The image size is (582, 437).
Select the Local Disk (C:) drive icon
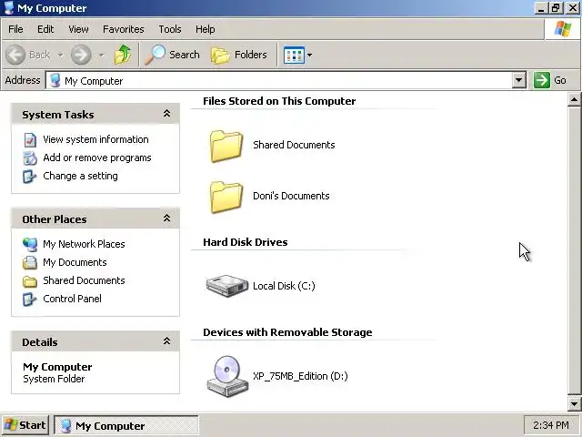(x=226, y=285)
